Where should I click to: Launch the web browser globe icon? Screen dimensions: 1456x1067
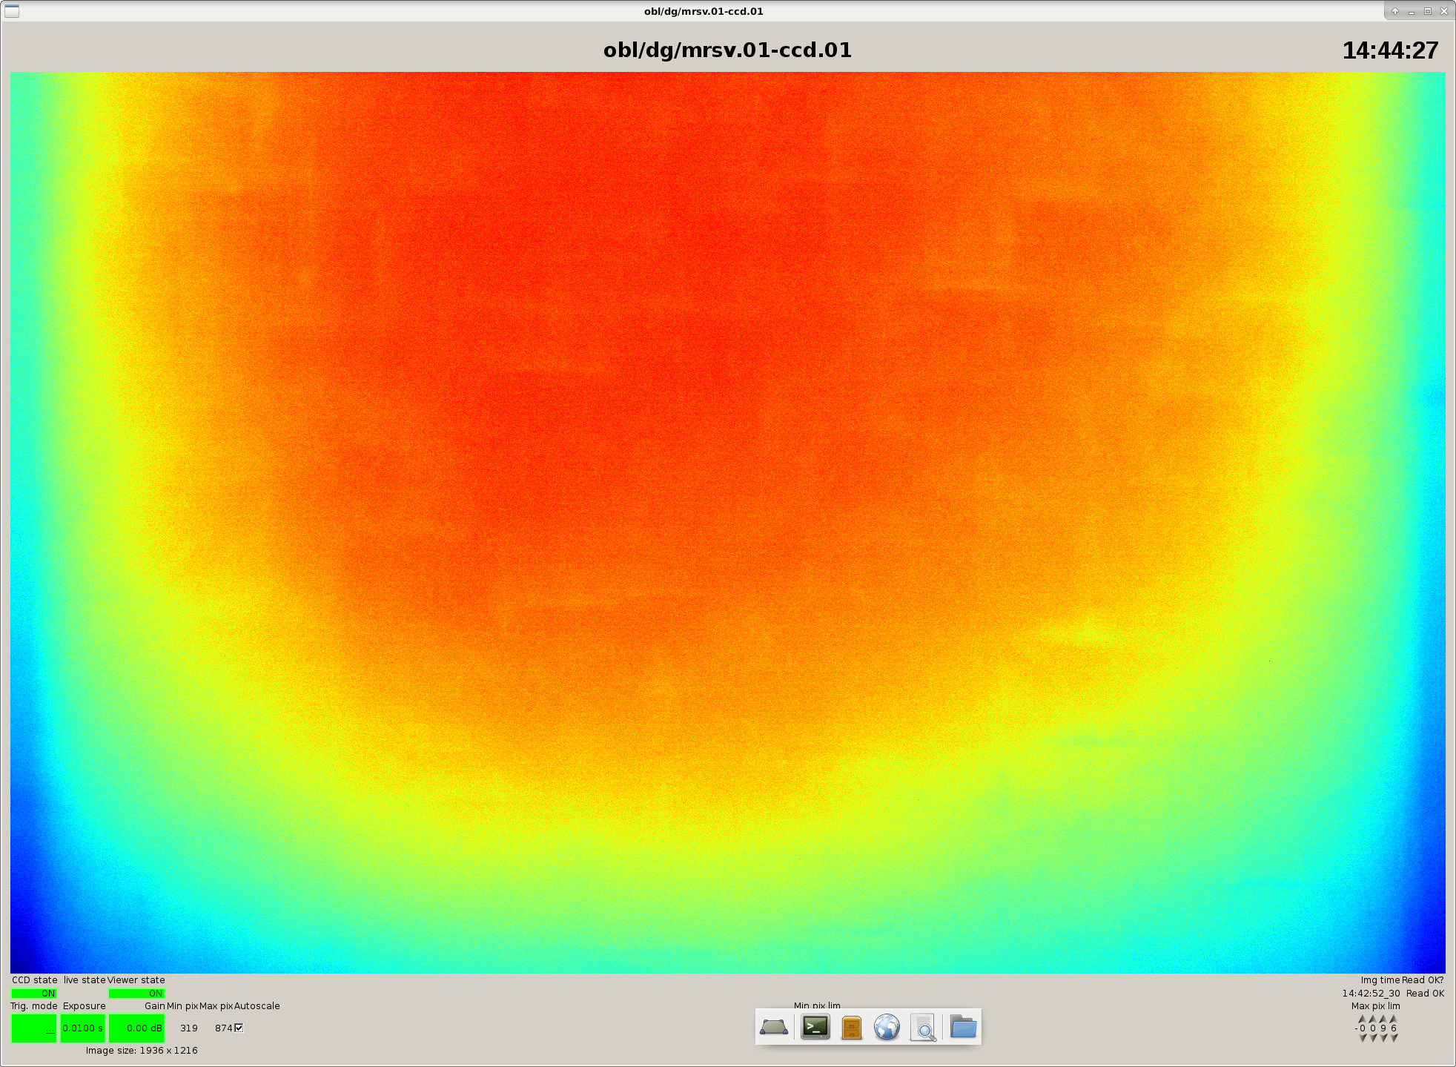[887, 1028]
